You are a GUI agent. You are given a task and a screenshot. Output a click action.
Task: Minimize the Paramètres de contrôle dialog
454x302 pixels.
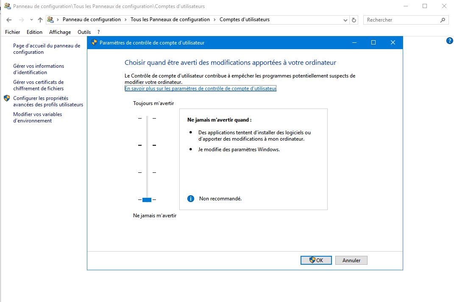pyautogui.click(x=354, y=42)
